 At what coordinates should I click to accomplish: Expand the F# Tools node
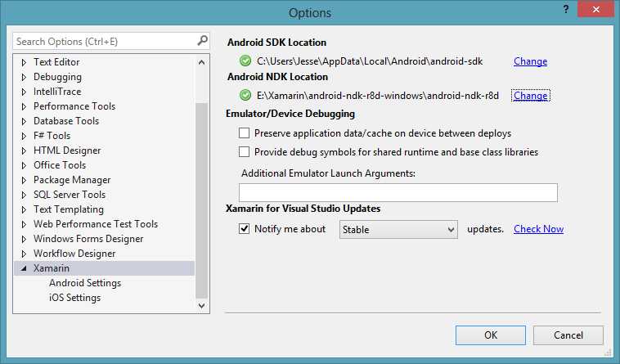(x=24, y=136)
